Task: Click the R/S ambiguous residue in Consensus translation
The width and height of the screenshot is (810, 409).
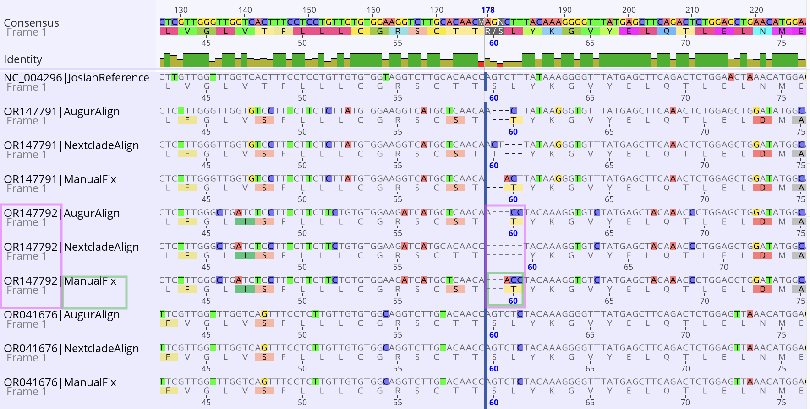Action: pos(494,31)
